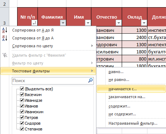
Task: Click the мл.инсп position cell
Action: (x=157, y=59)
